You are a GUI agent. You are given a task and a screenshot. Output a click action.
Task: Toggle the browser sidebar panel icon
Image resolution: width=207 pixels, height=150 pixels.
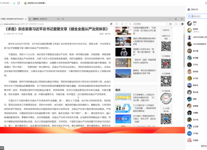coord(182,24)
